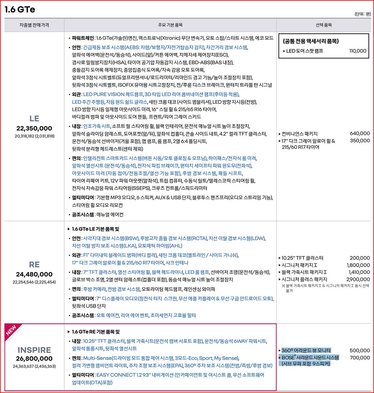Click the NEW badge on the INSPIRE trim

coord(11,329)
